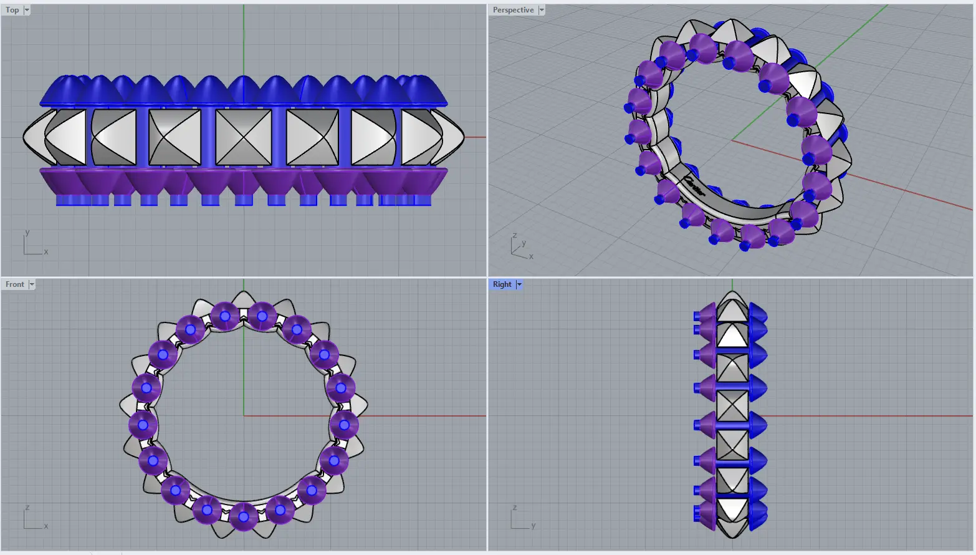Select the blue dome row in Top view
The width and height of the screenshot is (976, 555).
click(244, 92)
